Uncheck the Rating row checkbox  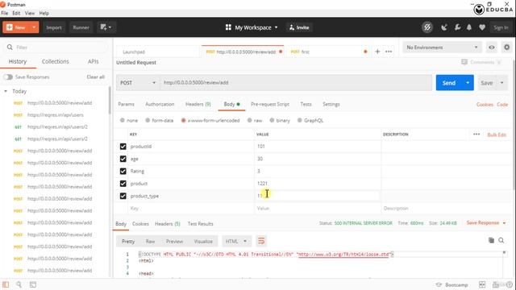click(123, 172)
